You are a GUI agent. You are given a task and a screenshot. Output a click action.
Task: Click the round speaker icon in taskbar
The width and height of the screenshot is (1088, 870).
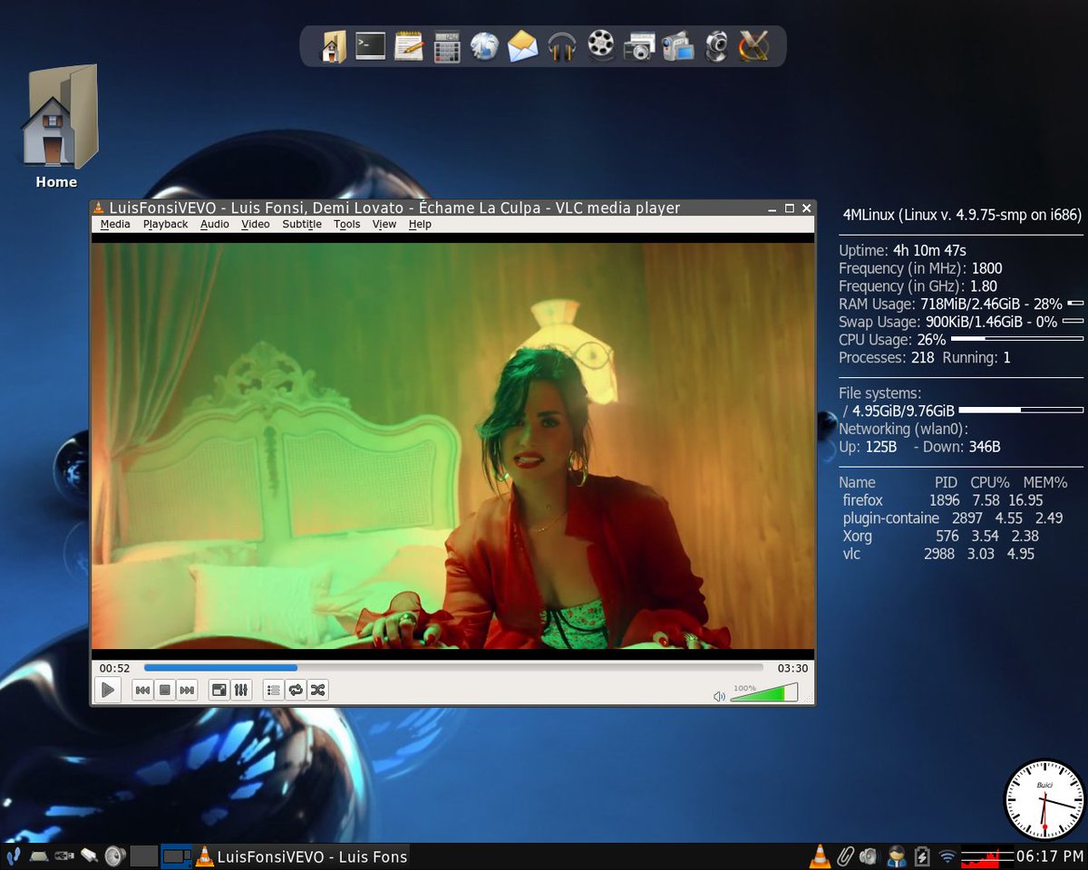(x=114, y=855)
